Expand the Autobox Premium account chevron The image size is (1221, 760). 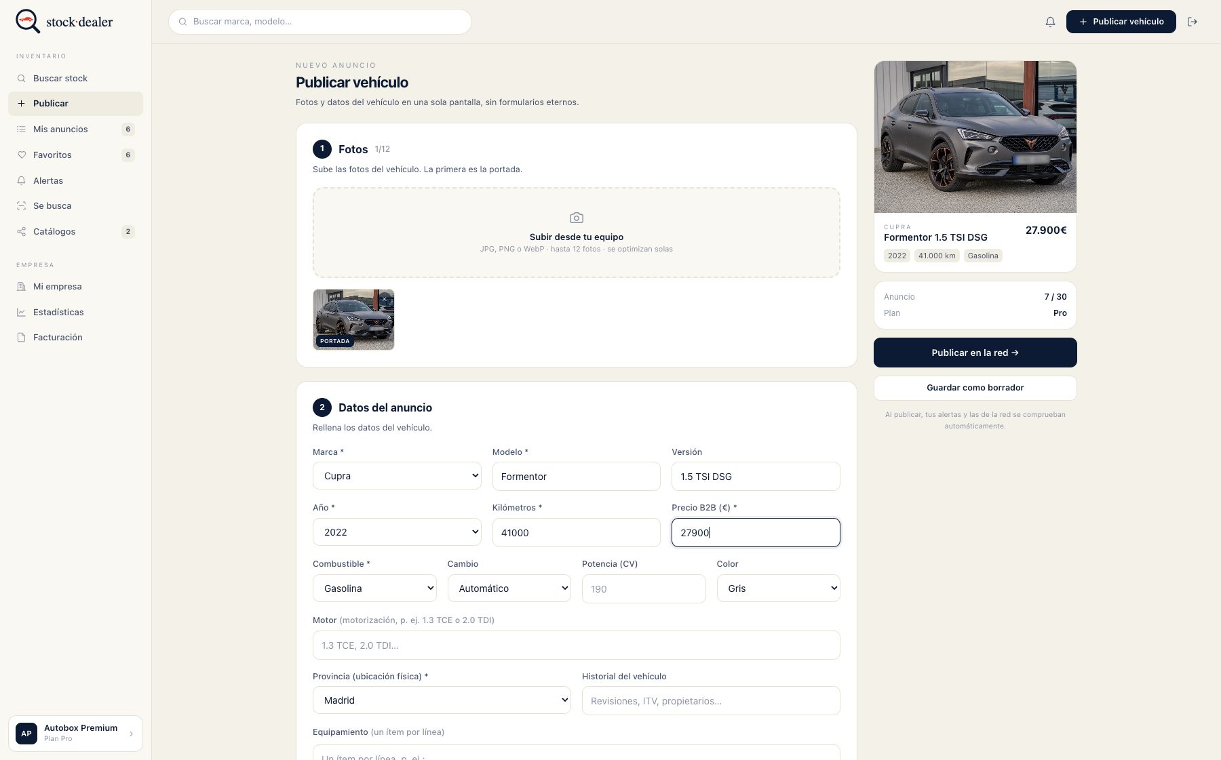(x=131, y=734)
